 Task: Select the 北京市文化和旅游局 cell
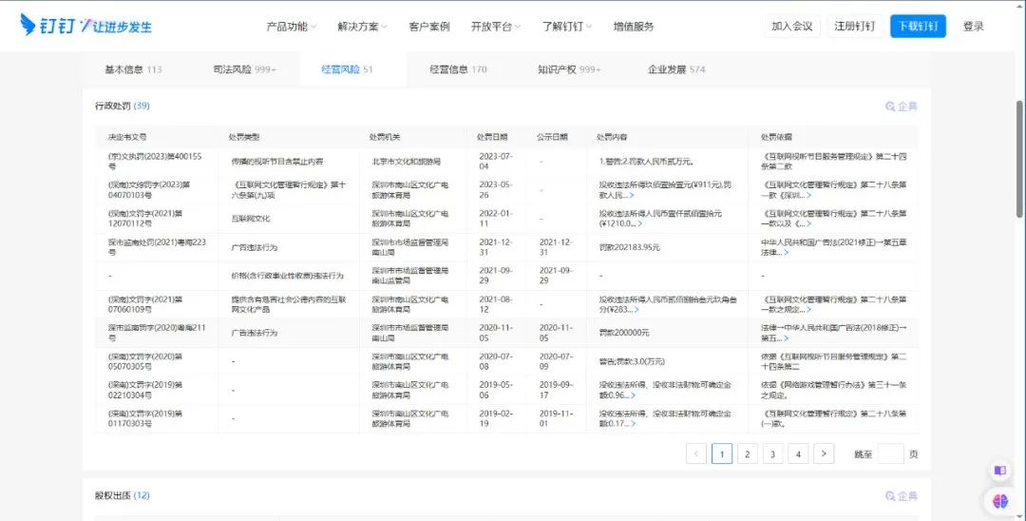click(407, 161)
